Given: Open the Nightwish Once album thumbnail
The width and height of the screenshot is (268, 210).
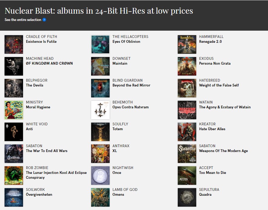Looking at the screenshot, I should click(x=100, y=176).
